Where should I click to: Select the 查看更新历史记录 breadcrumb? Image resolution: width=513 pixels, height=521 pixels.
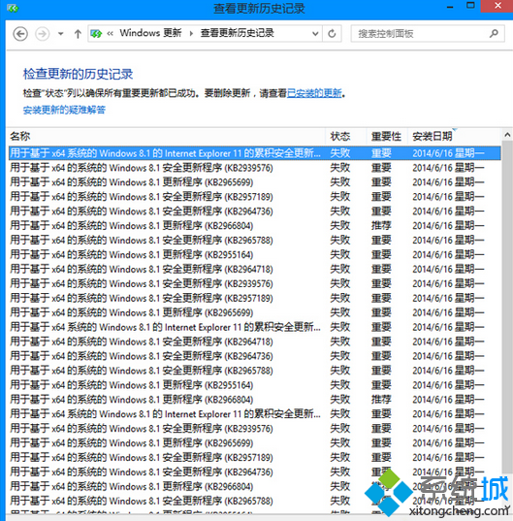click(237, 33)
